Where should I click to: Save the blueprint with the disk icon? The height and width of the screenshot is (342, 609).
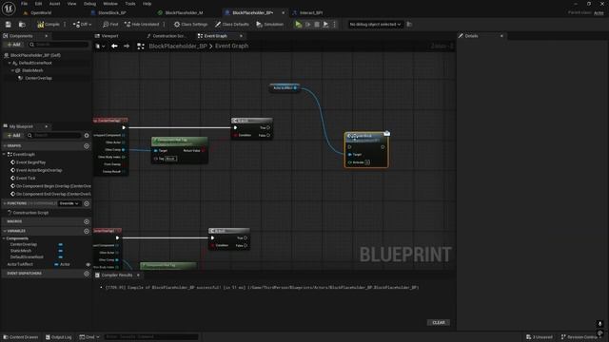click(x=9, y=25)
